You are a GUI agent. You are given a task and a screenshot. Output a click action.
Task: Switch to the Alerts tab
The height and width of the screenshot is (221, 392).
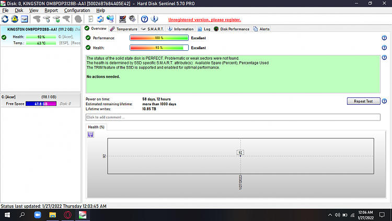coord(261,29)
